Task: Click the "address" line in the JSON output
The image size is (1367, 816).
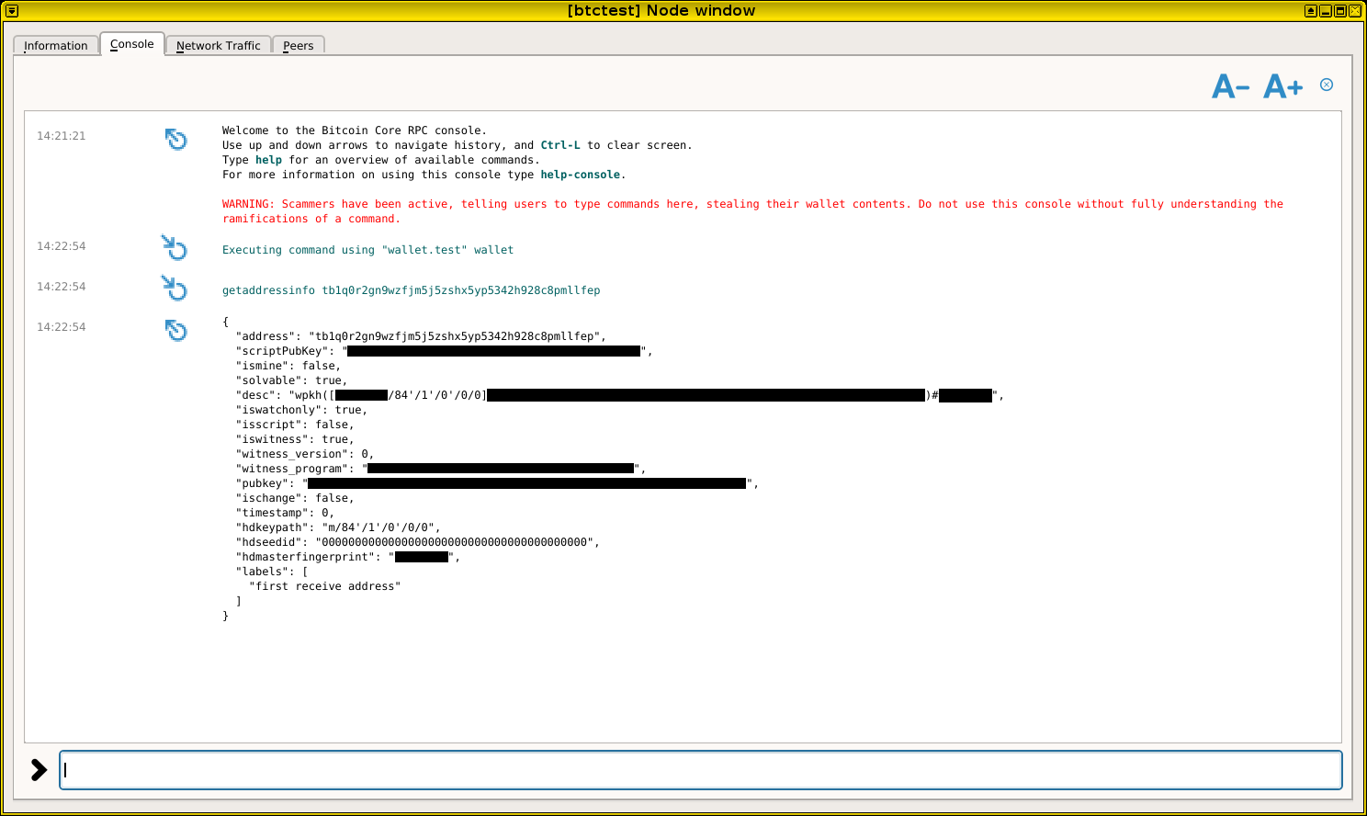Action: pyautogui.click(x=421, y=336)
